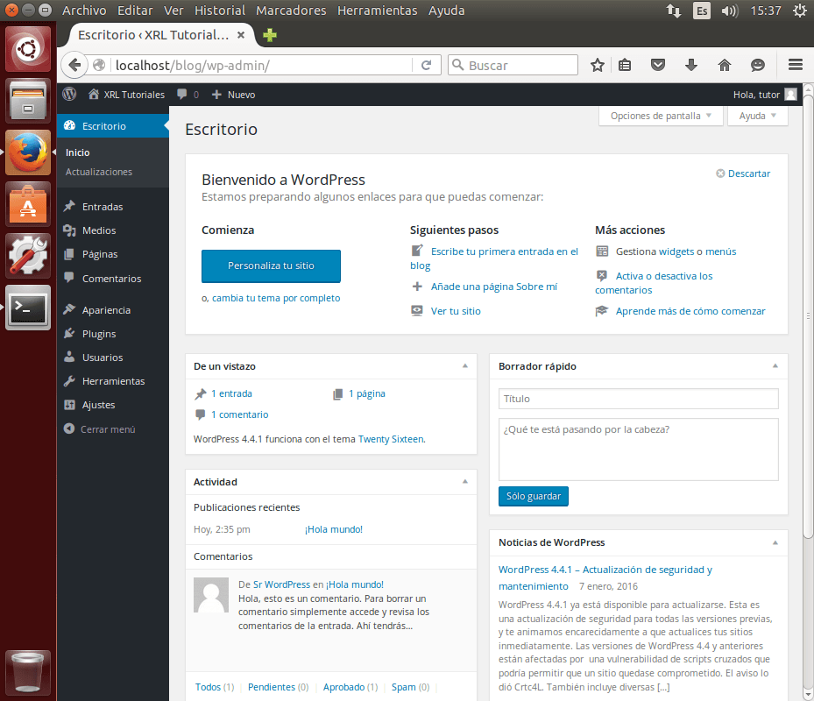Open Medios in the sidebar
Screen dimensions: 814x701
pos(99,230)
